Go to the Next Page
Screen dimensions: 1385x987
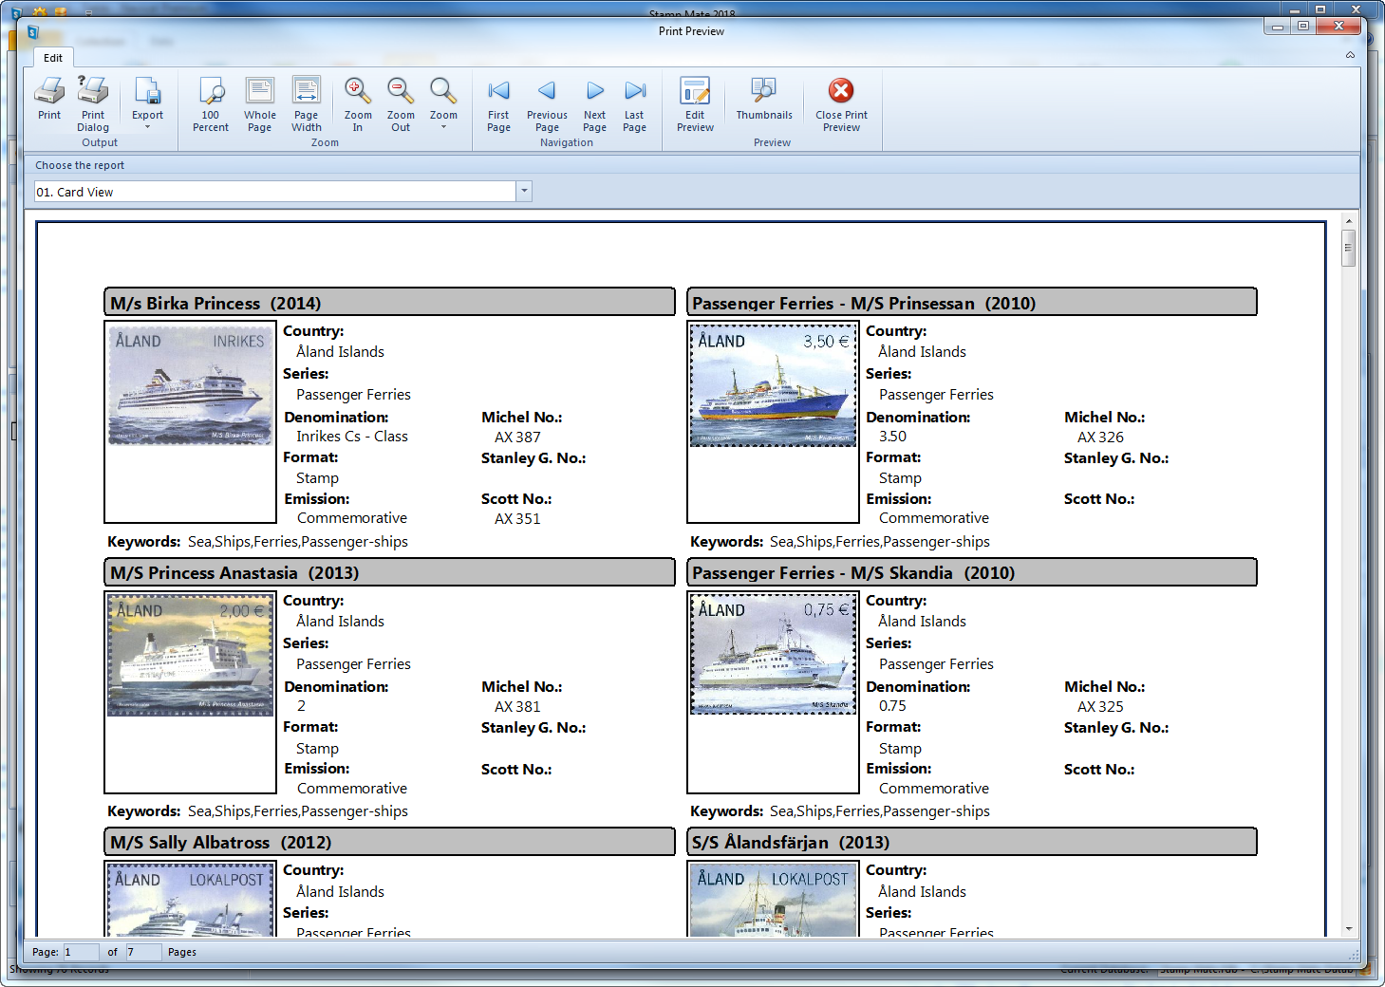[x=594, y=102]
